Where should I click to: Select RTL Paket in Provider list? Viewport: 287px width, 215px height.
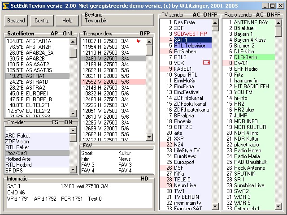(17, 147)
